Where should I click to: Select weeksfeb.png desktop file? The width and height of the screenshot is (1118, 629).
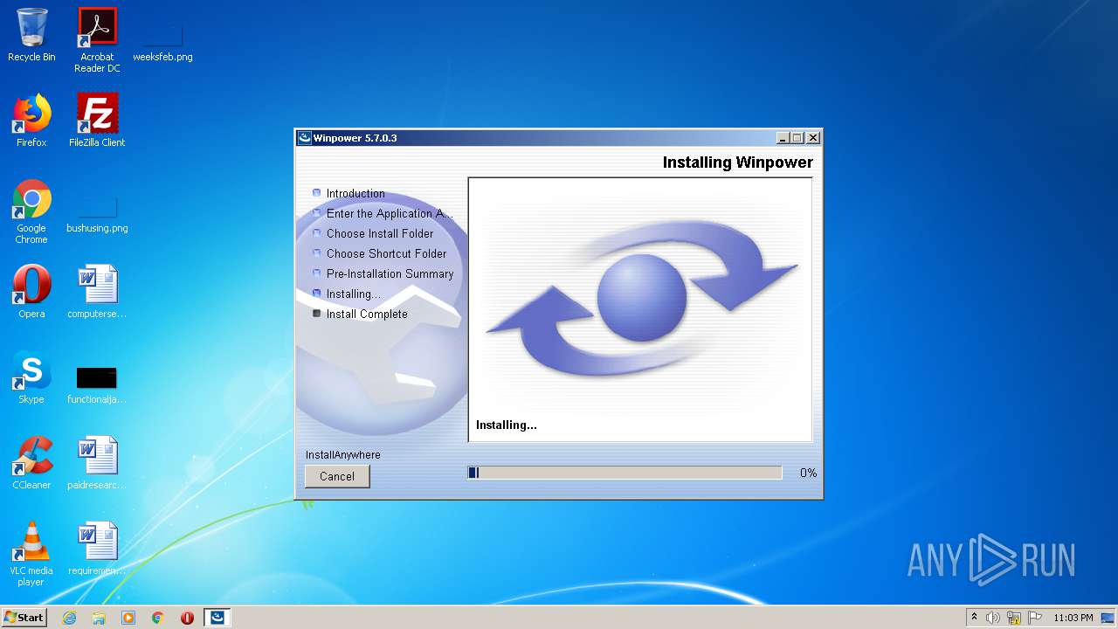[162, 40]
